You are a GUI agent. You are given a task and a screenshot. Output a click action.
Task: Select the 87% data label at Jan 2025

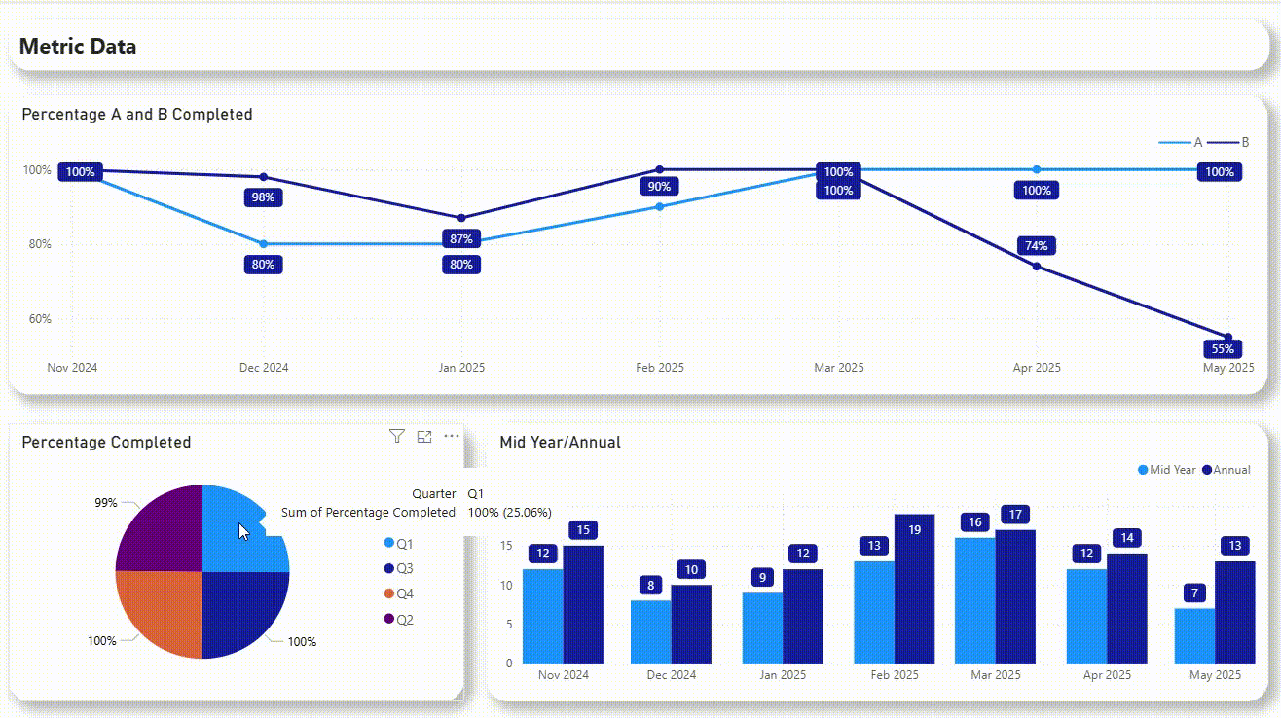[x=461, y=239]
